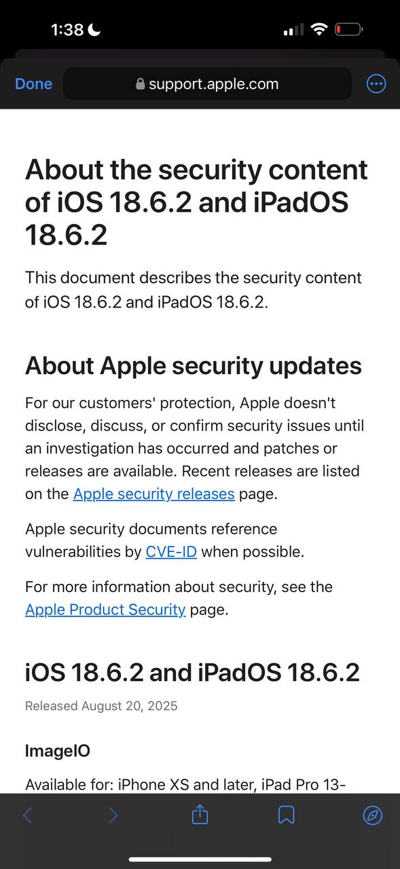Screen dimensions: 400x869
Task: Tap the support.apple.com address bar
Action: 207,84
